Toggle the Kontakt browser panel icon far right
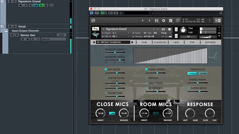The width and height of the screenshot is (239, 134). [218, 20]
